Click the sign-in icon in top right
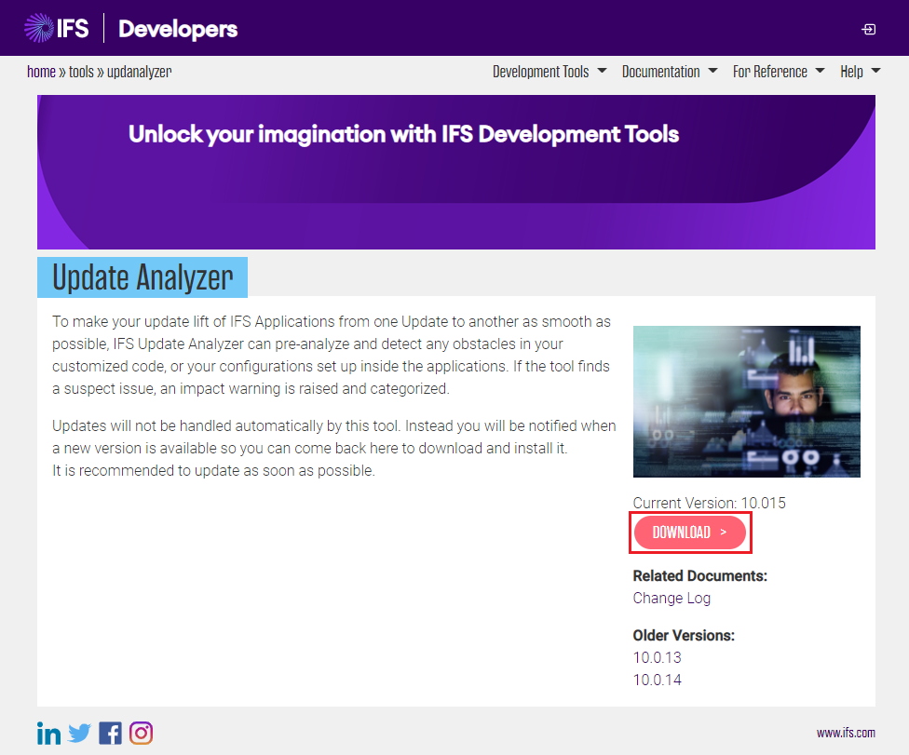This screenshot has height=755, width=909. pyautogui.click(x=868, y=30)
